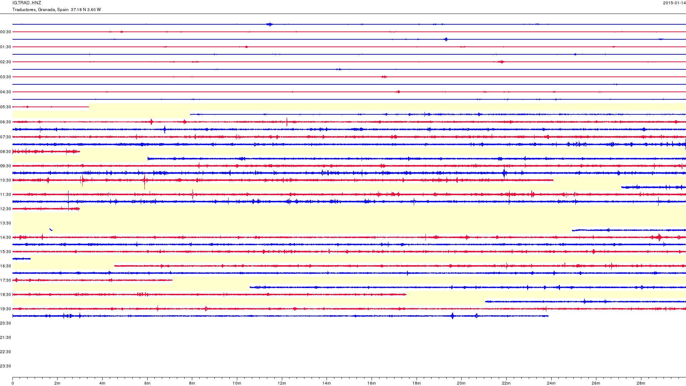Click the 03:30 row label

point(6,77)
